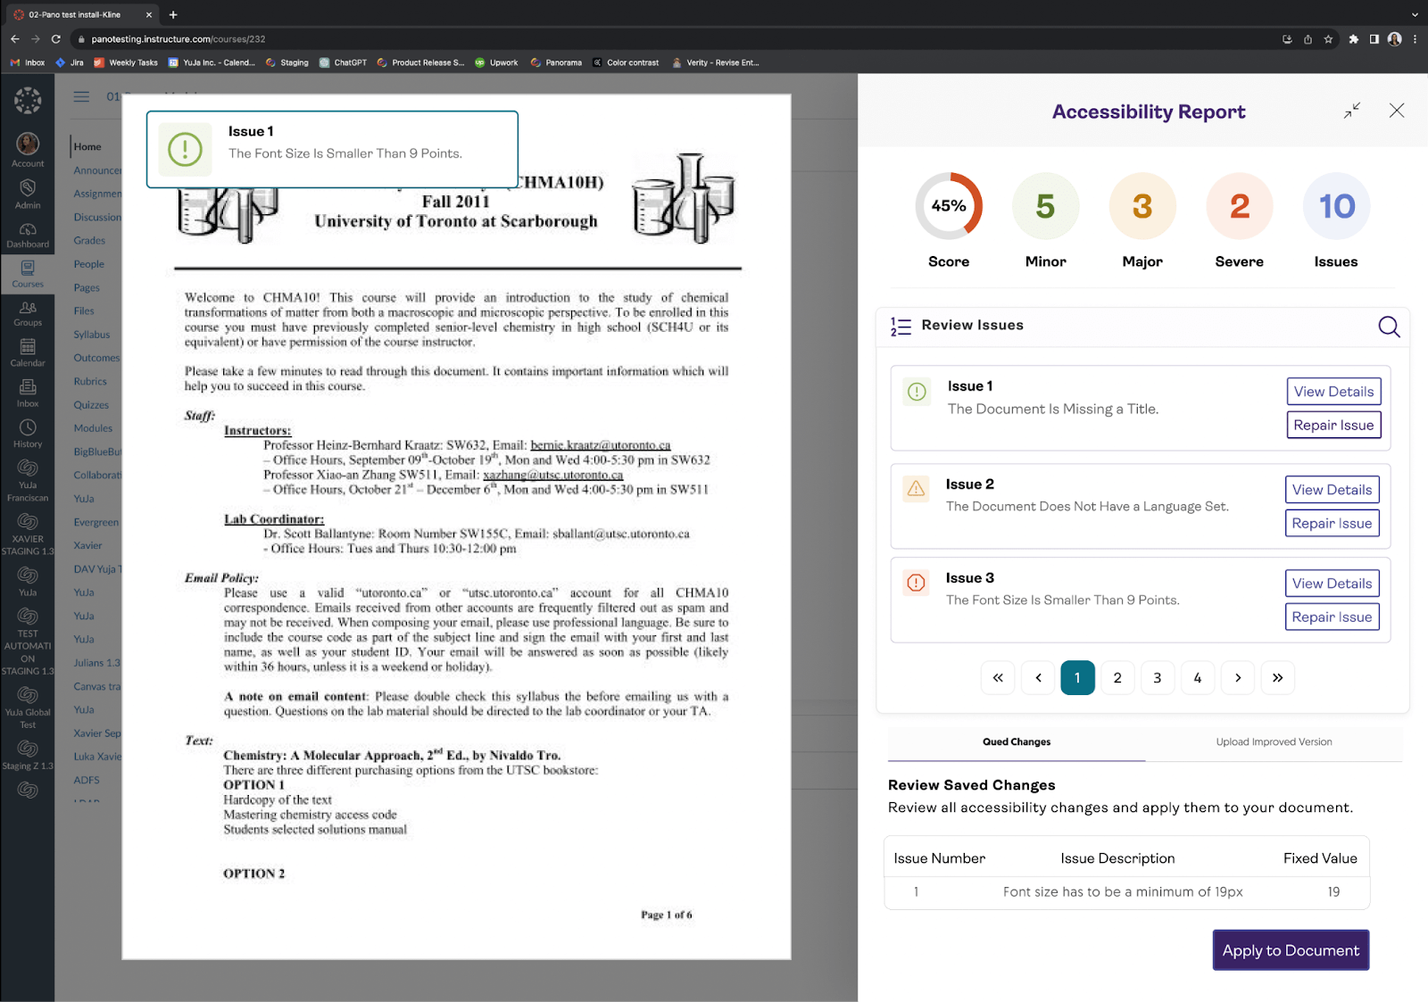Screen dimensions: 1428x1002
Task: Jump to first issues page
Action: point(998,678)
